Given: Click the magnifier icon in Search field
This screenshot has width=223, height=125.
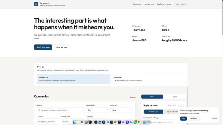Looking at the screenshot, I should point(39,110).
